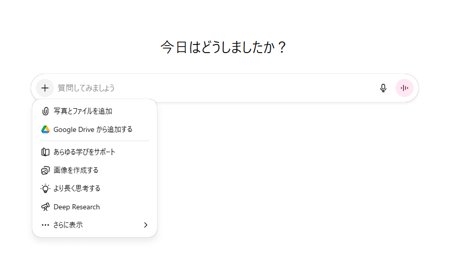Open voice mode with the pink waveform icon
This screenshot has width=456, height=274.
point(404,88)
